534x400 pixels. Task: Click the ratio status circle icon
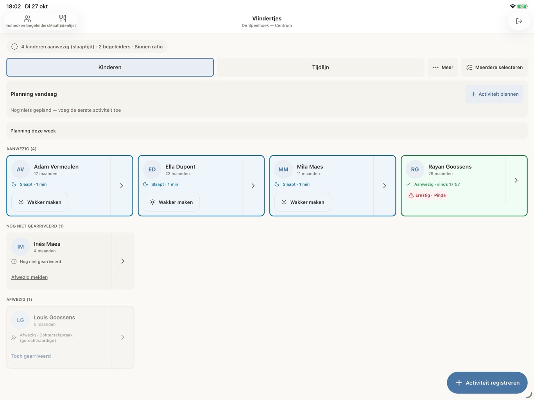[x=14, y=46]
